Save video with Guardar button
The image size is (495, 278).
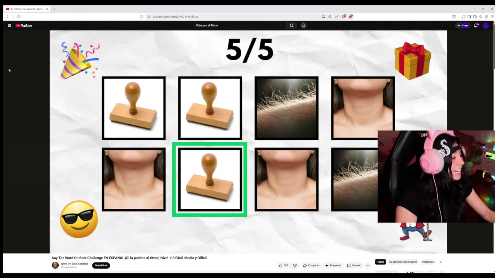tap(354, 265)
